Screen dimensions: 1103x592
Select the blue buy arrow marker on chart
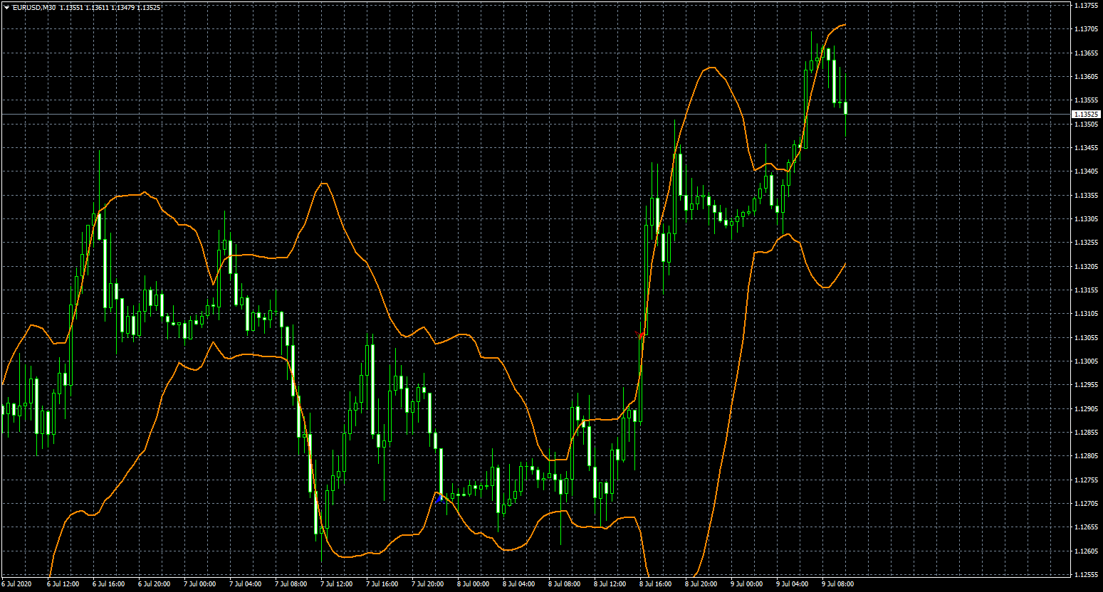point(439,499)
